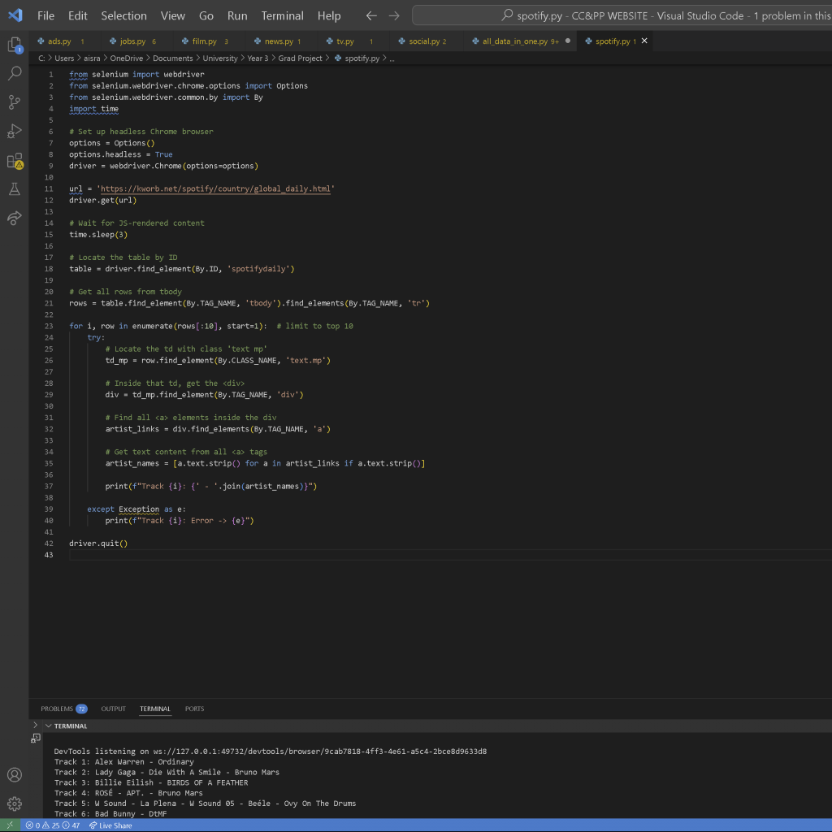Open errors and warnings count in status bar
The width and height of the screenshot is (832, 832).
pyautogui.click(x=53, y=825)
